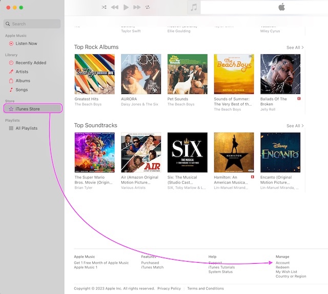Viewport: 328px width, 294px height.
Task: Click the Artists microphone icon
Action: [x=11, y=72]
